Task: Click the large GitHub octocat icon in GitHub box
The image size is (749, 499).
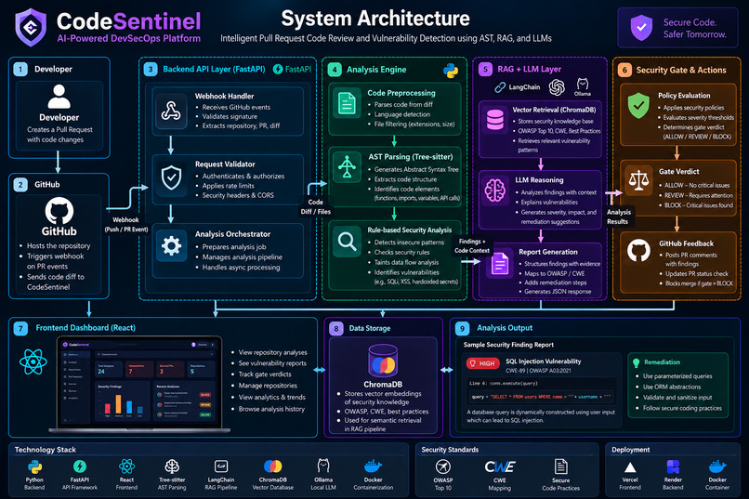Action: [x=59, y=211]
